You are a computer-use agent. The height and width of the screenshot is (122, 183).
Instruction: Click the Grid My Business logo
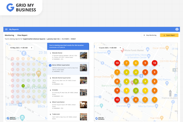[21, 7]
